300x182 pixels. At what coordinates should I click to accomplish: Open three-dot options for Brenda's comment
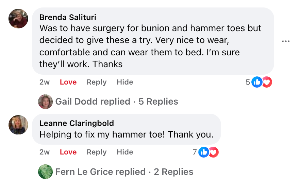click(x=286, y=41)
